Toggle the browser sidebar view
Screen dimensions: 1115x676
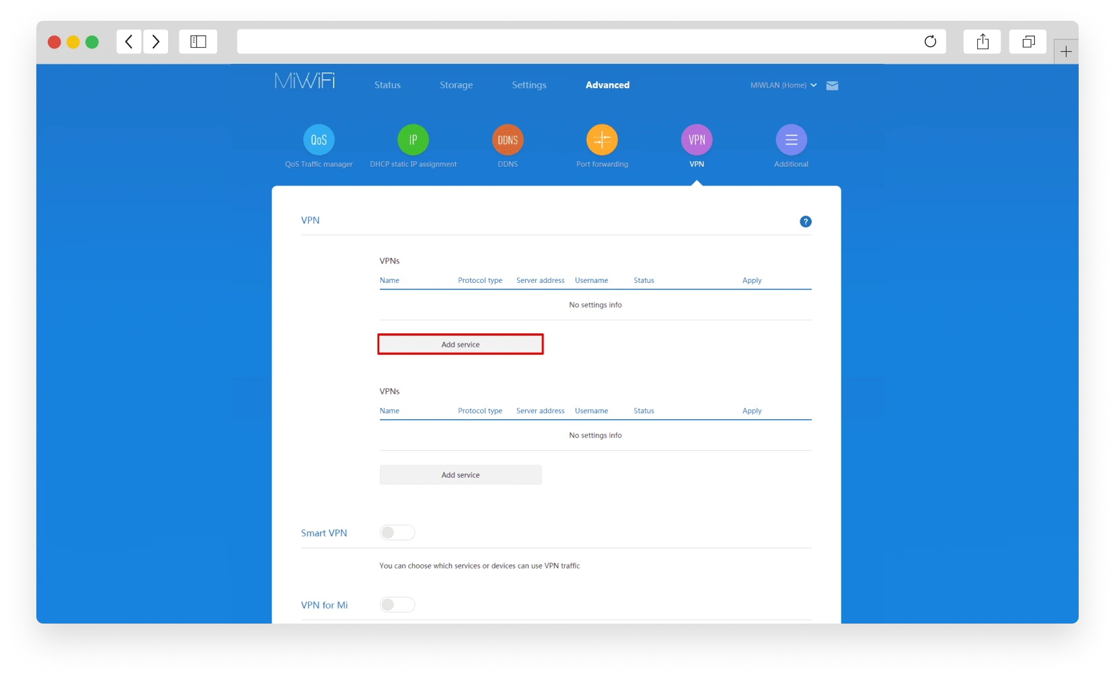pyautogui.click(x=197, y=42)
